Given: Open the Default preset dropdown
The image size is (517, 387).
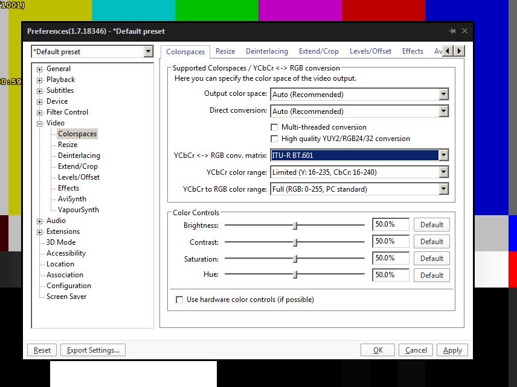Looking at the screenshot, I should (x=149, y=52).
